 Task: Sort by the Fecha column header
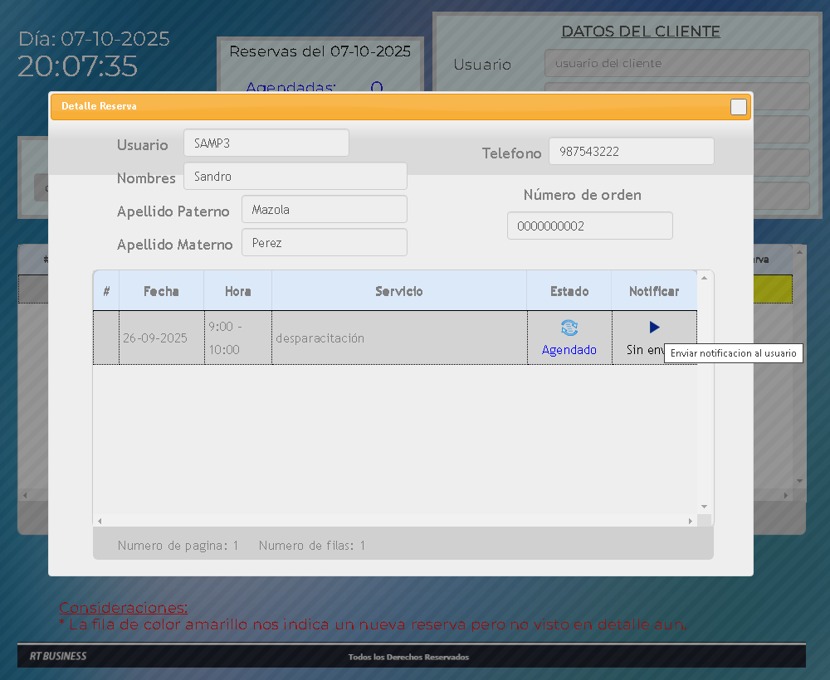pos(161,291)
